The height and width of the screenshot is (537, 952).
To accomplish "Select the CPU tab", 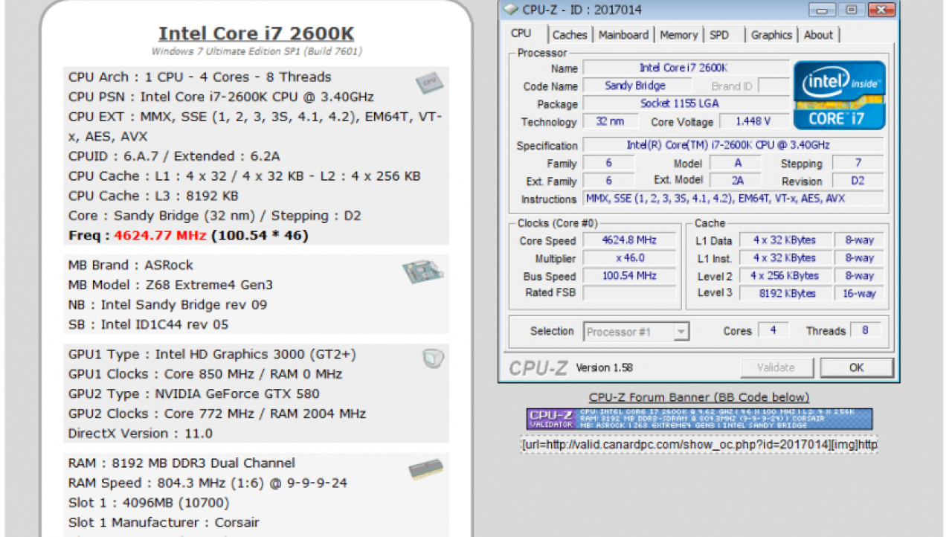I will click(x=521, y=33).
